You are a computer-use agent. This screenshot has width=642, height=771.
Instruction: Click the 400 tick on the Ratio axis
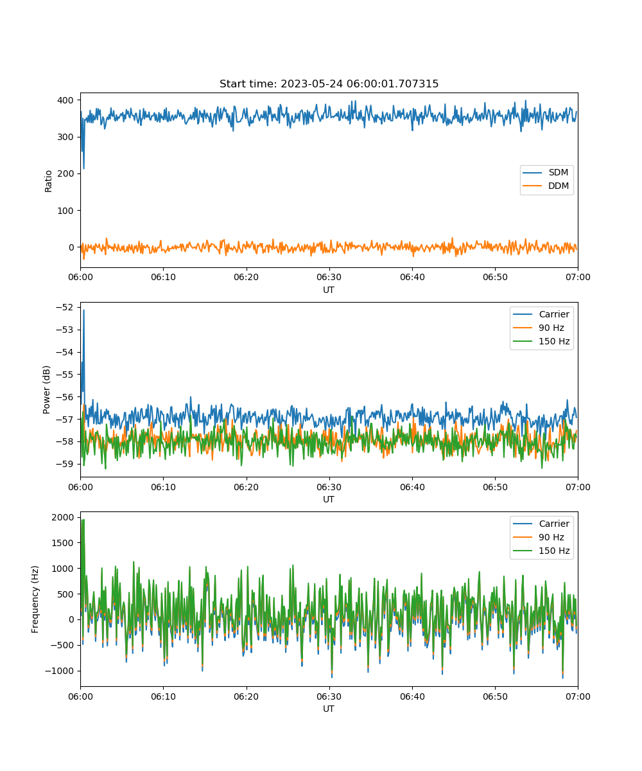point(67,100)
